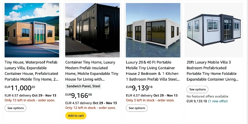Click See options under the EUR 11,000 house

coord(15,108)
